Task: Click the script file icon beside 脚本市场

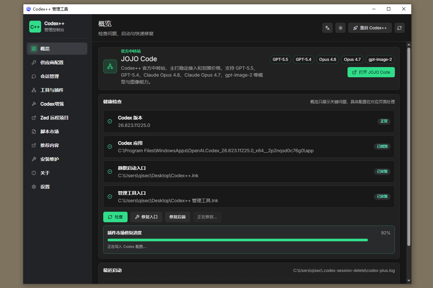Action: tap(34, 132)
